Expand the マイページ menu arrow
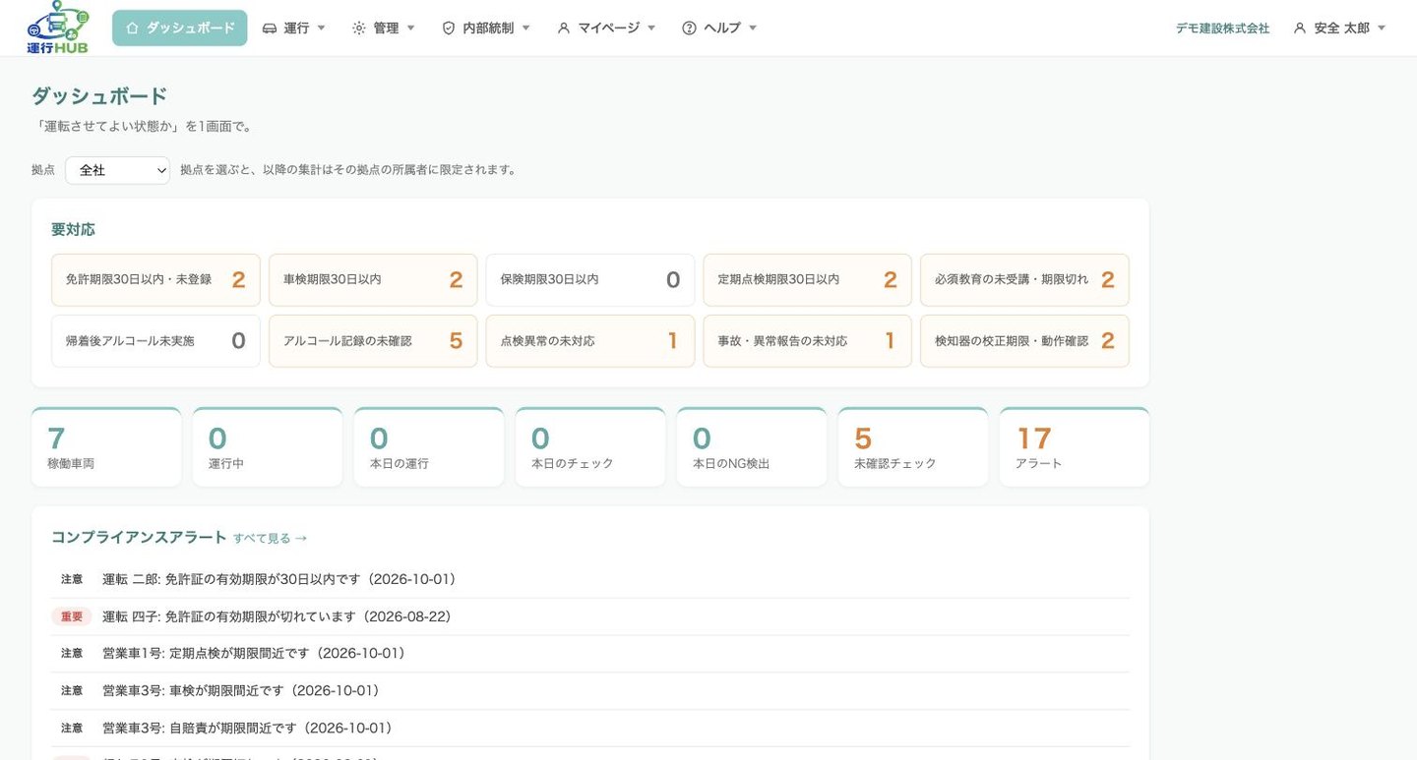1417x760 pixels. click(650, 29)
